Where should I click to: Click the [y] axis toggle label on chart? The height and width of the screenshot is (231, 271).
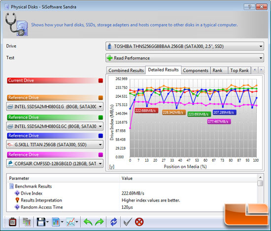pos(112,167)
